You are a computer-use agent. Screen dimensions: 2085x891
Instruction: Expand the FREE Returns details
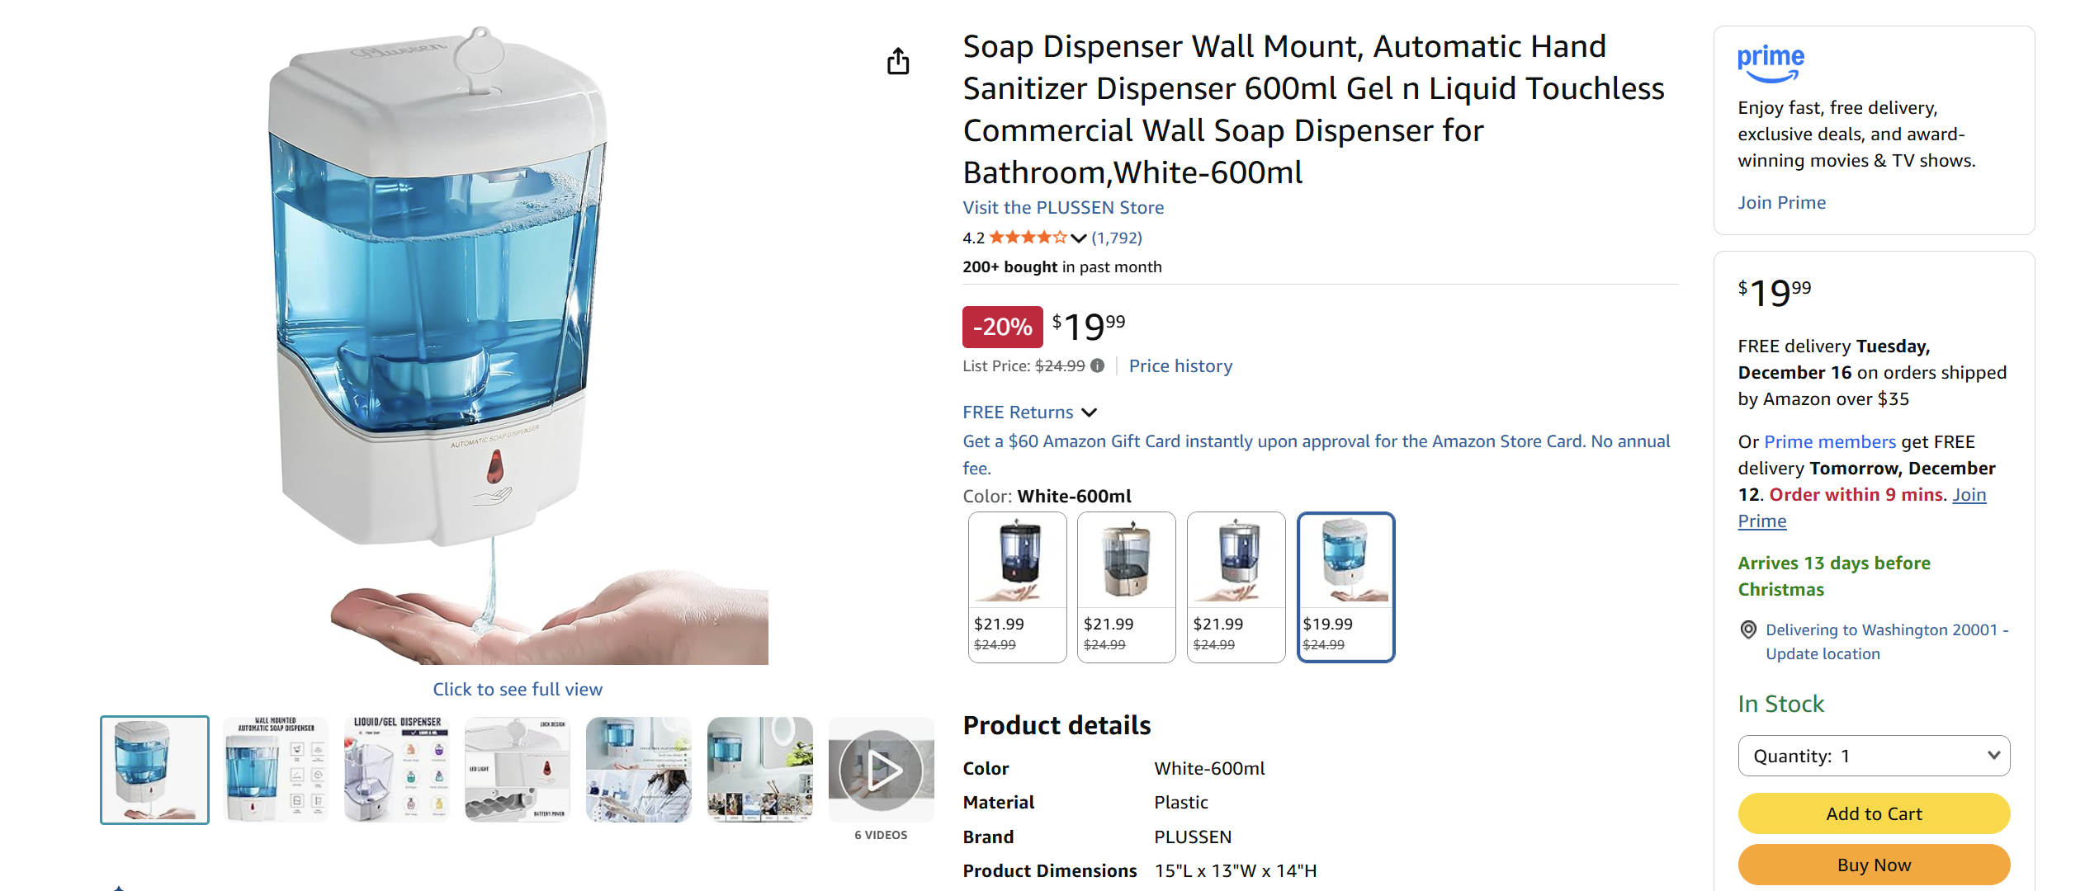pyautogui.click(x=1090, y=412)
